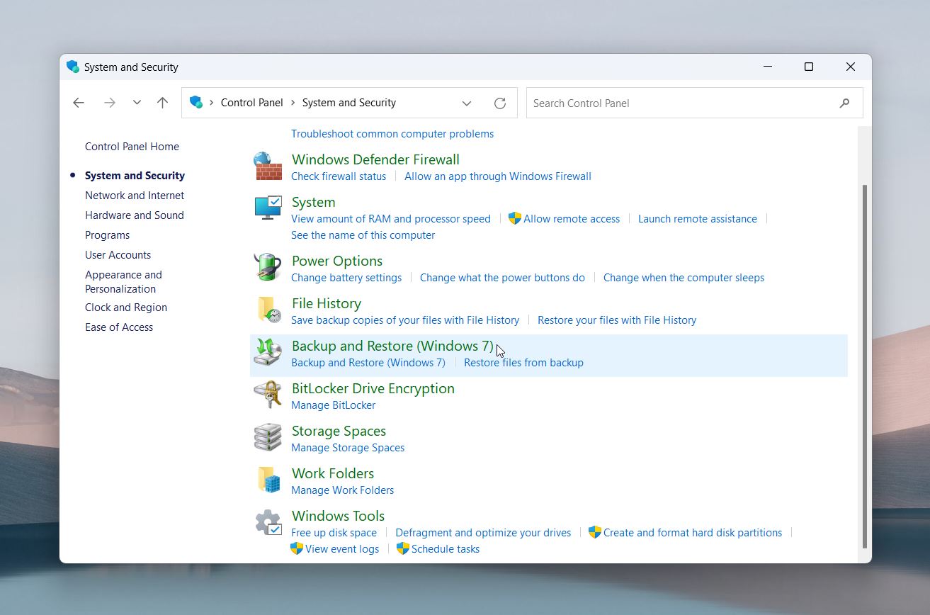Screen dimensions: 930x615
Task: Click the chevron before Control Panel in the address bar
Action: tap(211, 103)
